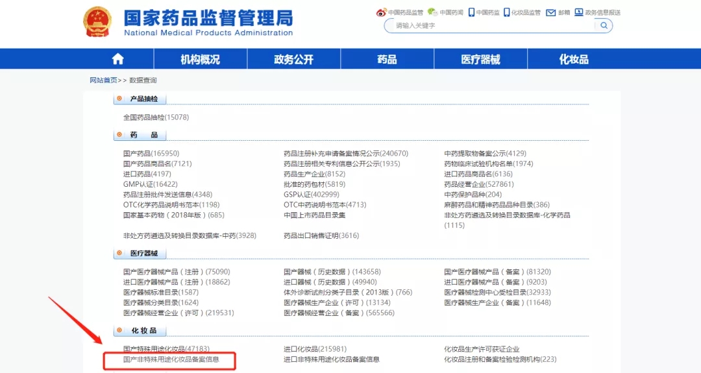Open 进口化妆品(215981)
This screenshot has height=373, width=701.
(315, 349)
